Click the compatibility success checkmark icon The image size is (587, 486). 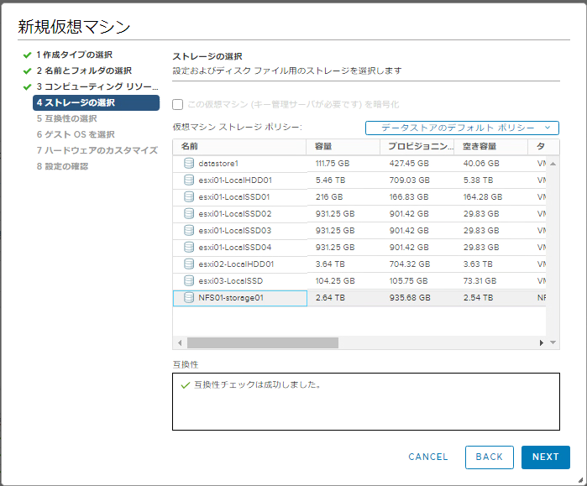[186, 385]
